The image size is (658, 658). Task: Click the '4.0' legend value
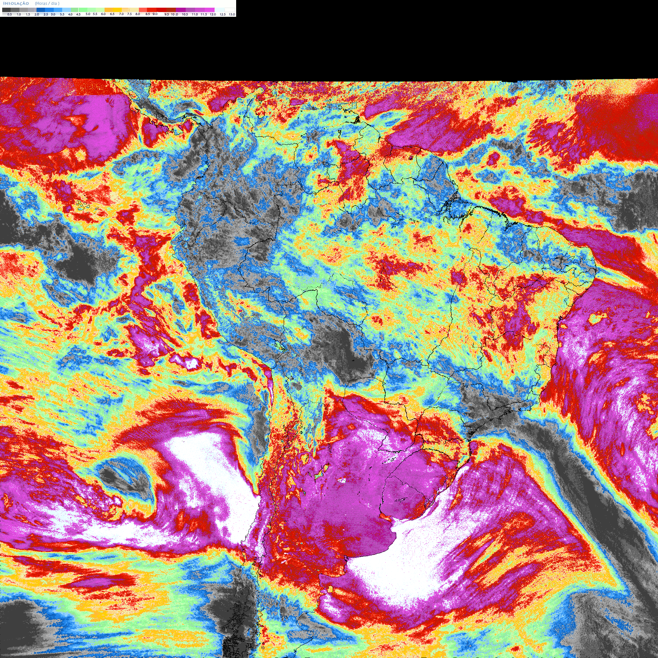point(70,14)
